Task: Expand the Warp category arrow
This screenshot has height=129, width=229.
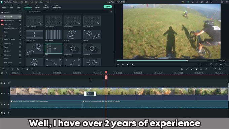Action: (2, 47)
